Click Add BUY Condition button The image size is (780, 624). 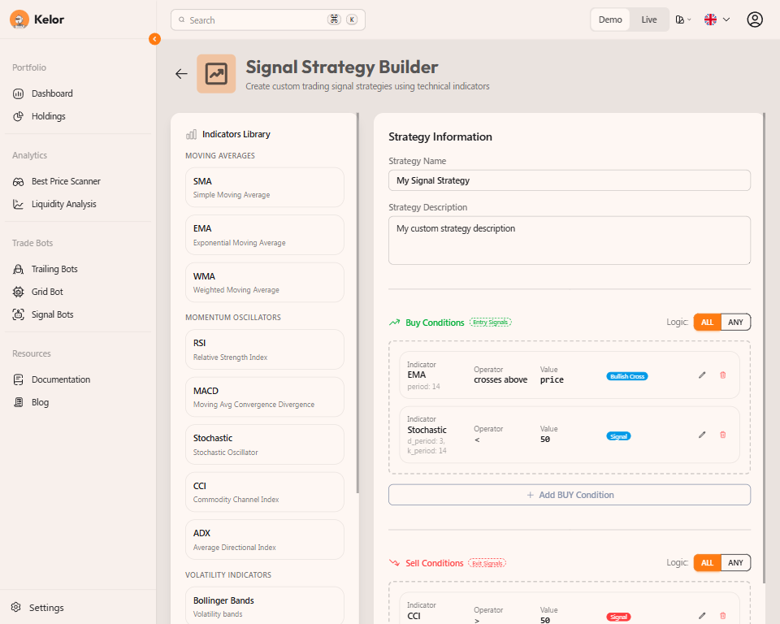(569, 495)
